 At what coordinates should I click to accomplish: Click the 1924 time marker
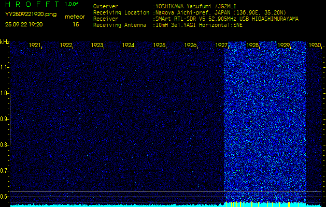tap(128, 45)
